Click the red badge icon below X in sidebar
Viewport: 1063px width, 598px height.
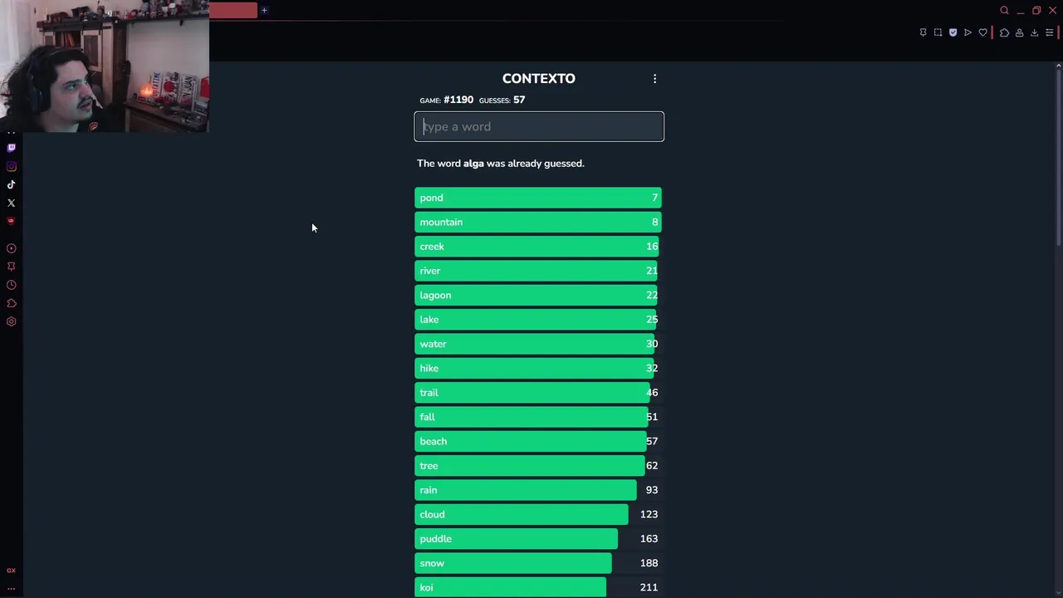click(12, 221)
